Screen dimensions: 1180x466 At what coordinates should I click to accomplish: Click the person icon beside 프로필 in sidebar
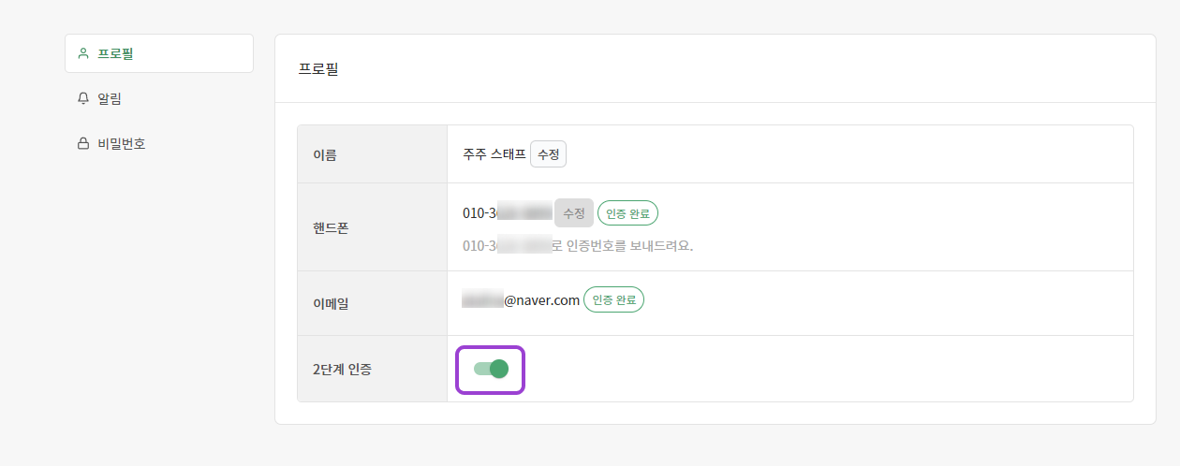tap(83, 53)
